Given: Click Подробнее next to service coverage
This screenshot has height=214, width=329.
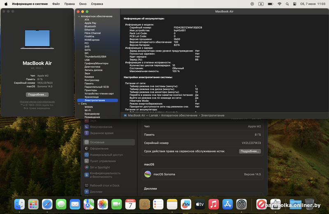Looking at the screenshot, I should 250,151.
